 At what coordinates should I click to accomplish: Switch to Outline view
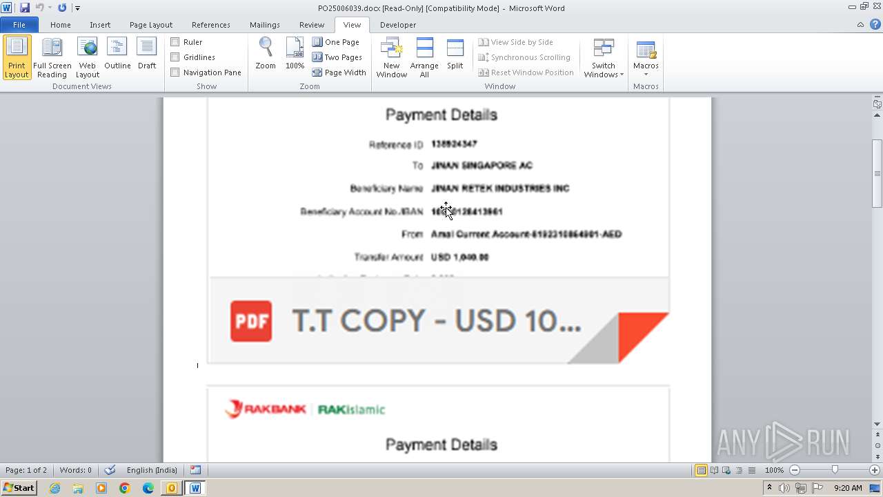click(117, 54)
